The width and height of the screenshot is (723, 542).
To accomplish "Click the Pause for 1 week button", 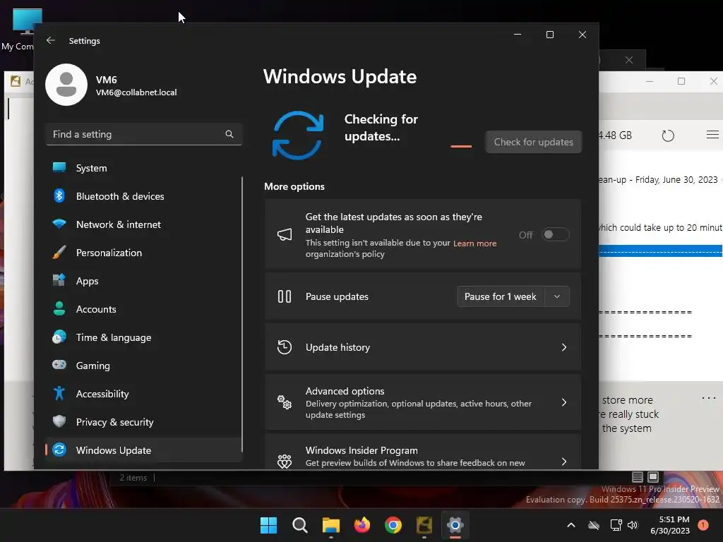I will click(x=501, y=296).
